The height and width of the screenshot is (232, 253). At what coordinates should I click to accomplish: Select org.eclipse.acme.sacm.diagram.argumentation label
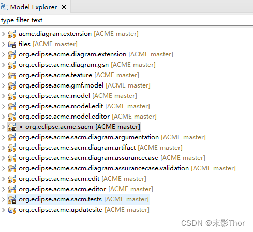(x=112, y=137)
